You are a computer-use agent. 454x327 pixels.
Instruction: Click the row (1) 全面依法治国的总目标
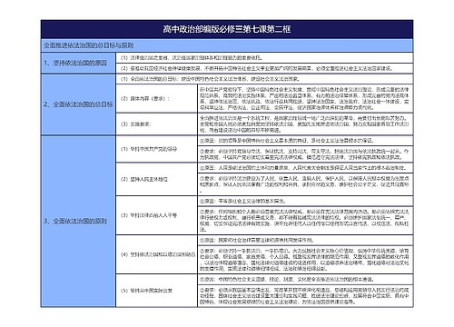(x=264, y=79)
